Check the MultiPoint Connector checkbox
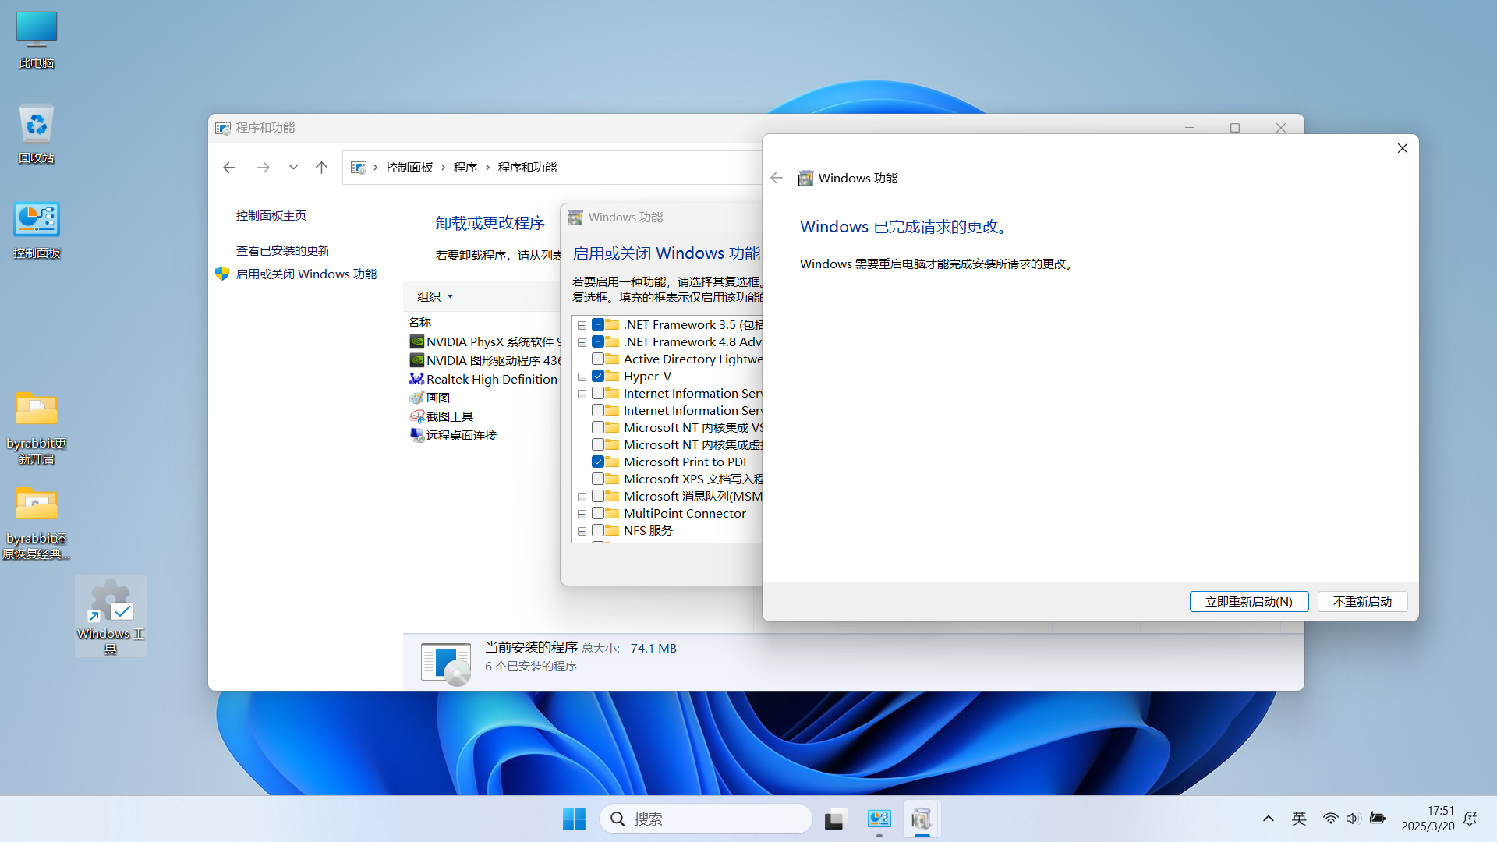The image size is (1497, 842). (598, 514)
